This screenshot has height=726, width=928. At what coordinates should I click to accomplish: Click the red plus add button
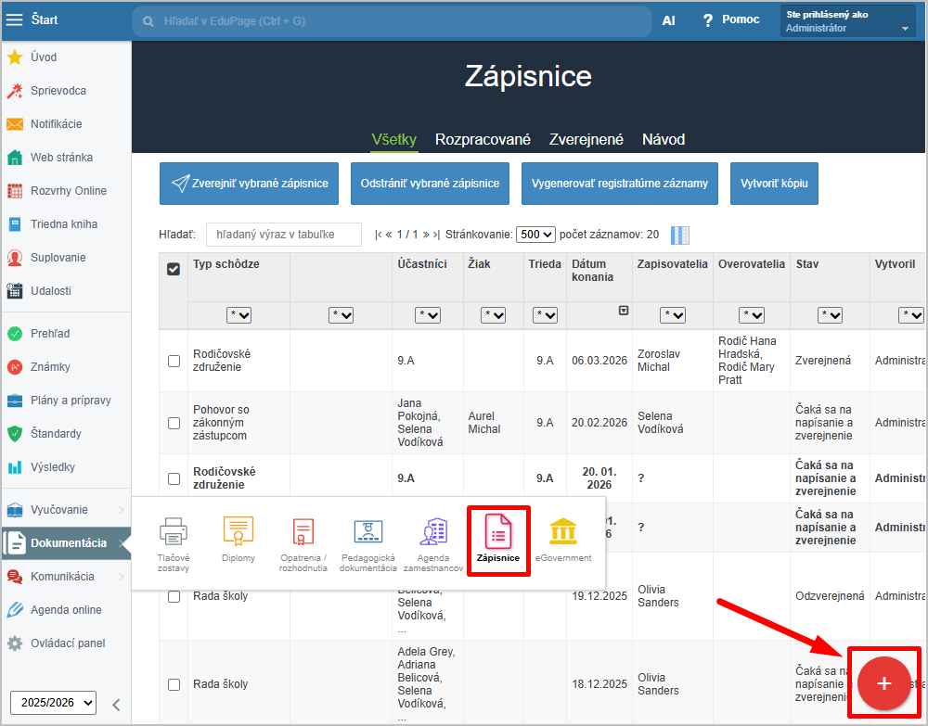883,683
